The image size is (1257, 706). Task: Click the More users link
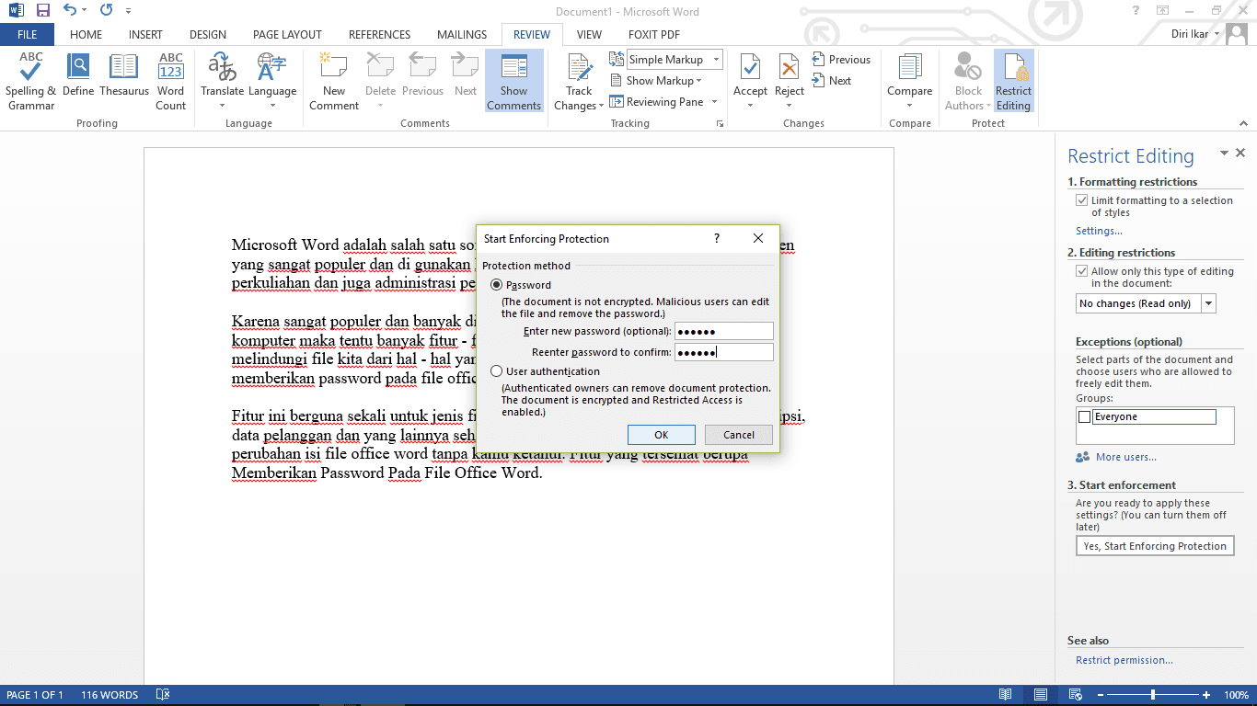click(x=1125, y=457)
